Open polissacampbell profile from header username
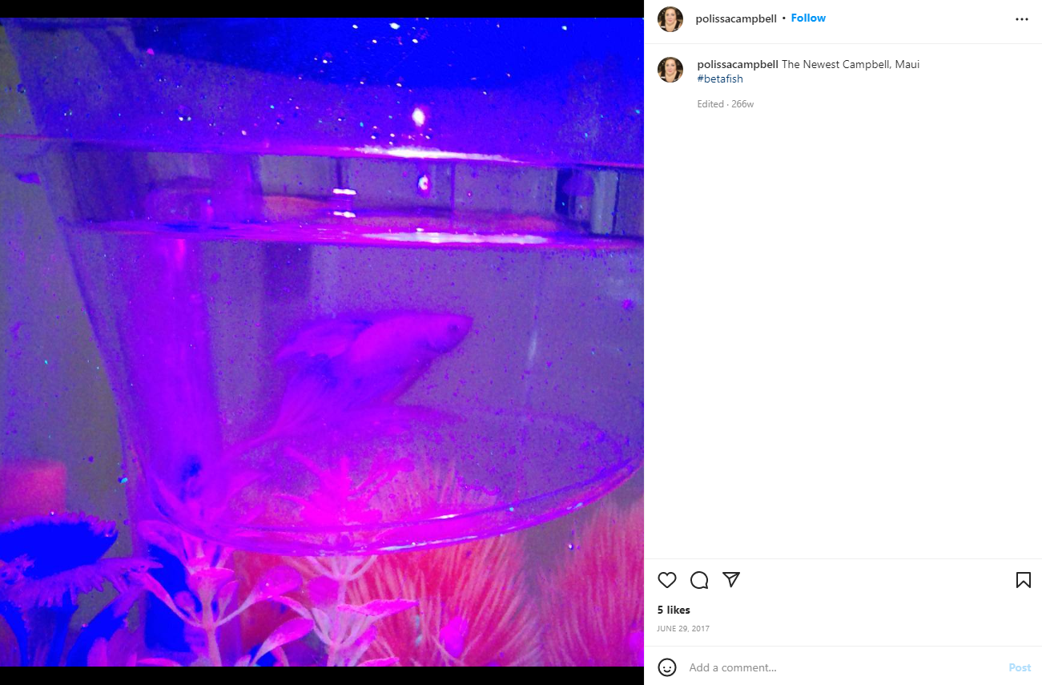The image size is (1042, 685). click(x=736, y=18)
